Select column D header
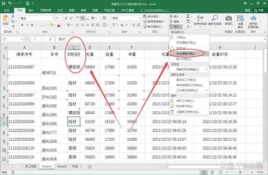The height and width of the screenshot is (175, 268). 90,47
